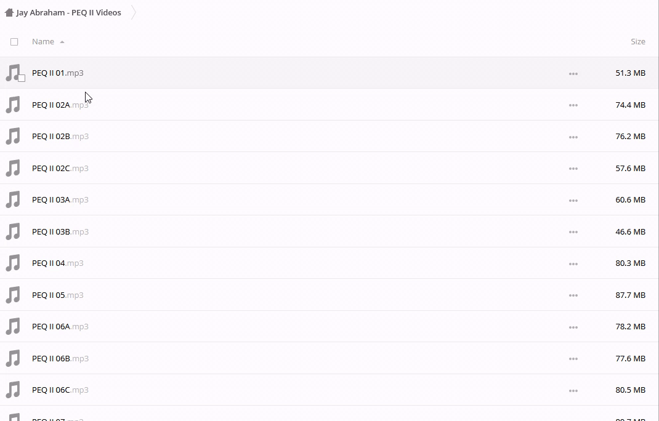Open the Jay Abraham - PEQ II Videos breadcrumb
The height and width of the screenshot is (421, 659).
pos(68,12)
